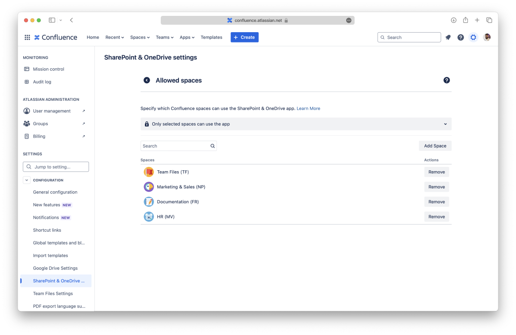The height and width of the screenshot is (335, 516).
Task: Select Google Drive Settings in sidebar
Action: [55, 268]
